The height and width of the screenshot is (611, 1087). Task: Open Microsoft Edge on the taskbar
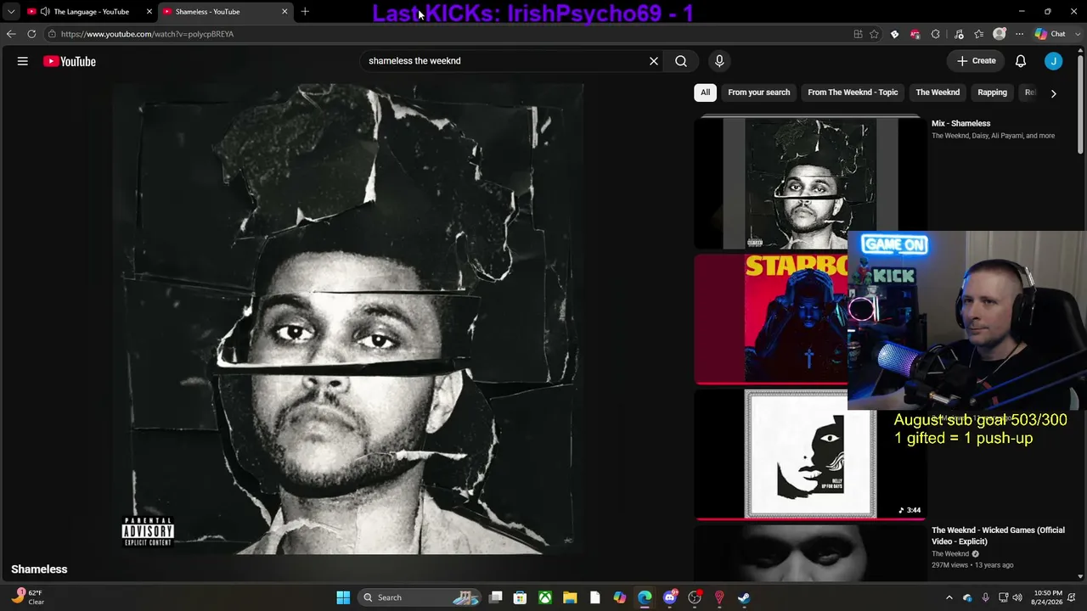click(x=645, y=597)
